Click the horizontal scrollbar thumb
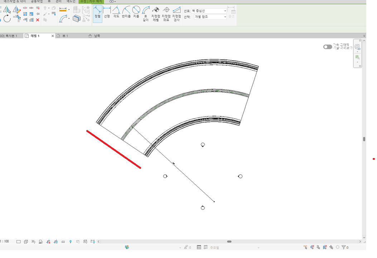377x258 pixels. pos(229,242)
